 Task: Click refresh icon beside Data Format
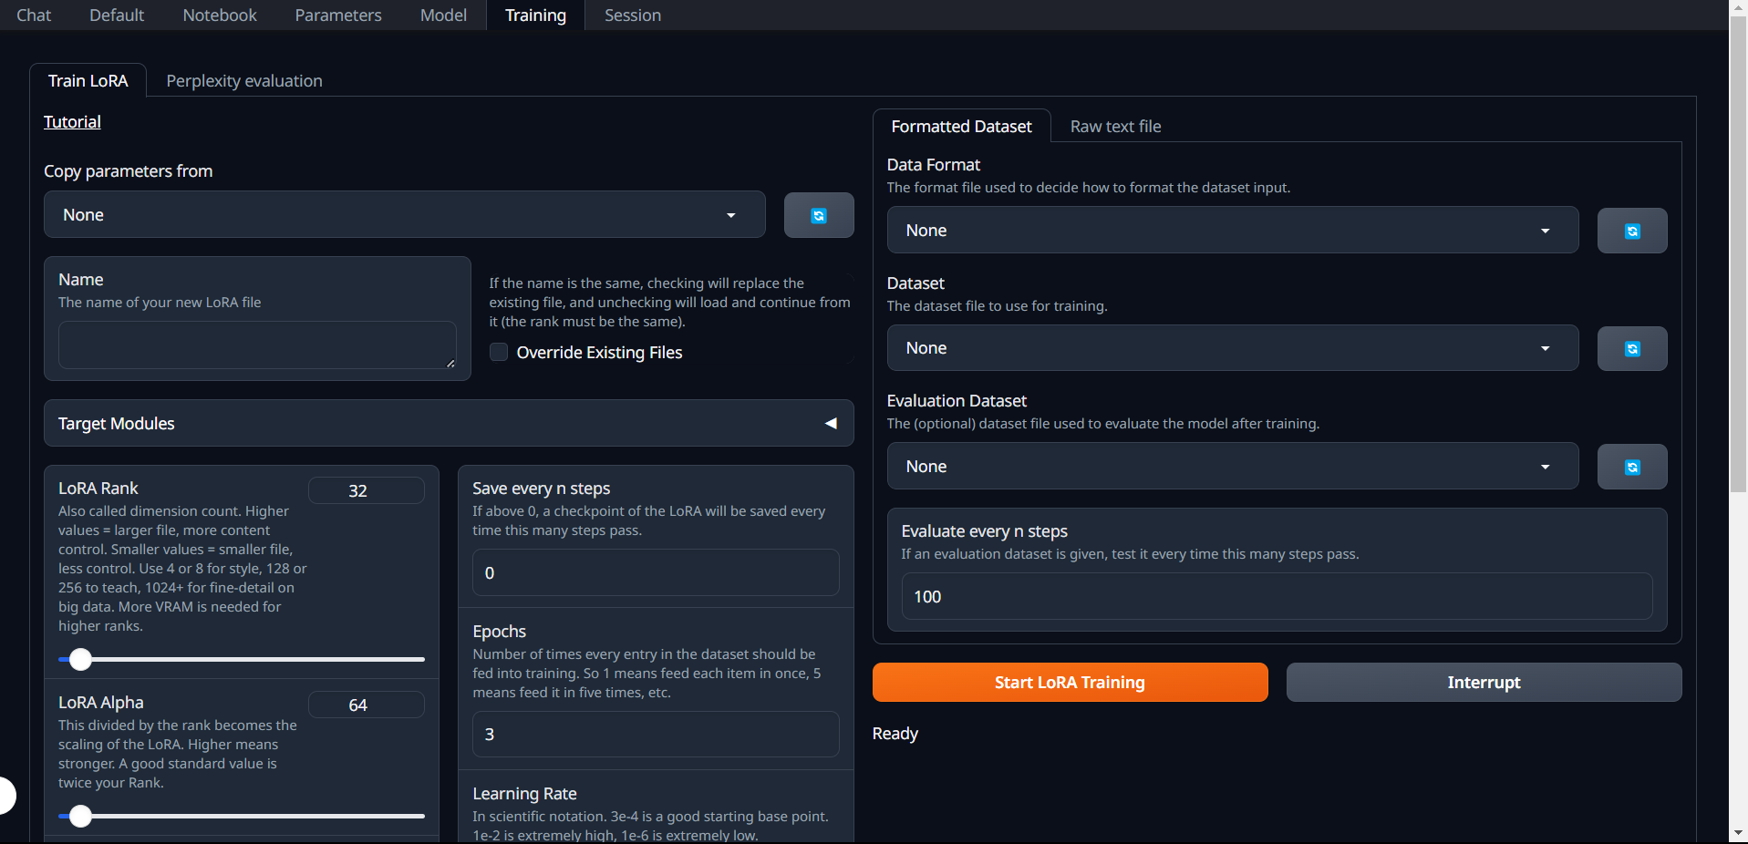coord(1631,231)
